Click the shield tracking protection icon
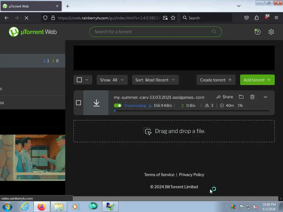Screen dimensions: 283x212 pos(45,18)
